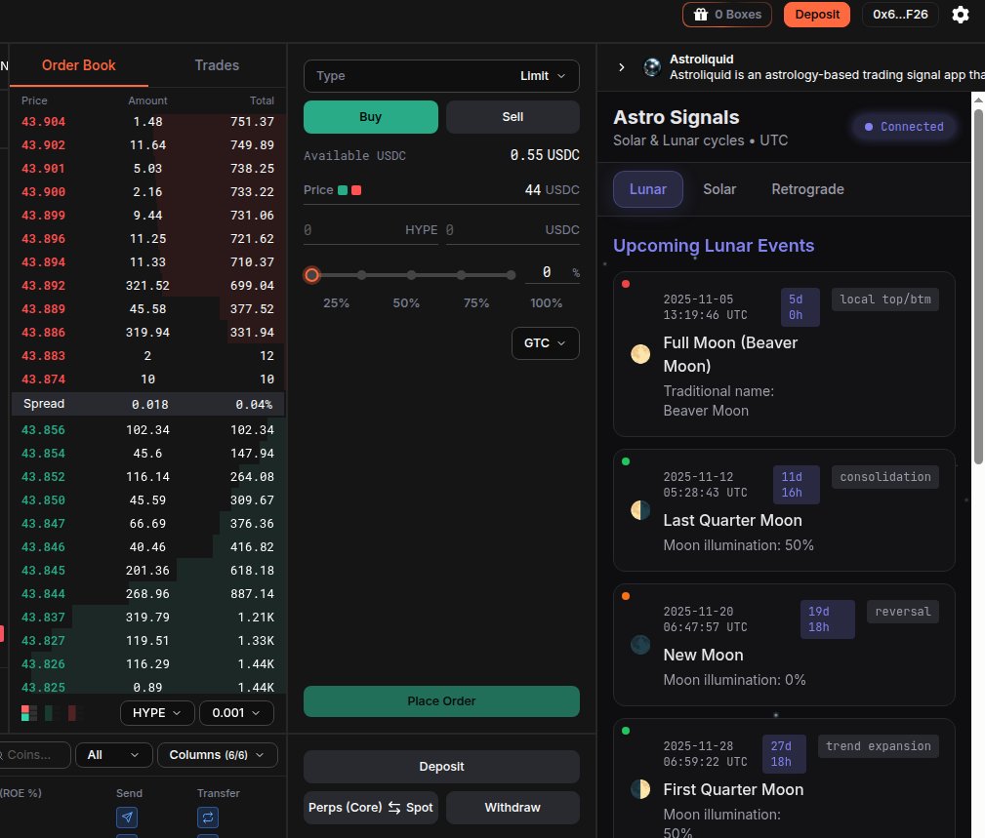Click the order size slider handle
This screenshot has height=838, width=985.
point(311,275)
